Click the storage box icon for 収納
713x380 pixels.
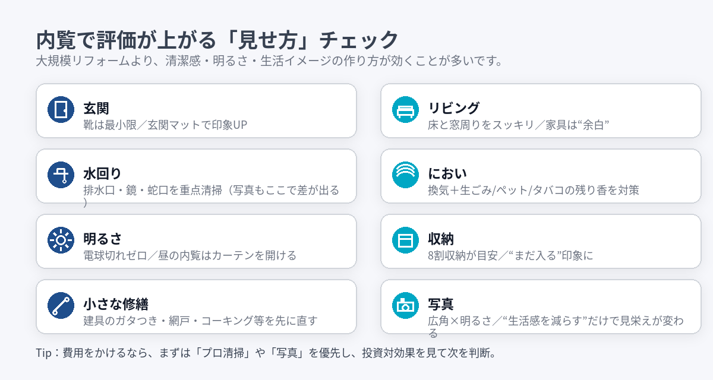click(405, 240)
